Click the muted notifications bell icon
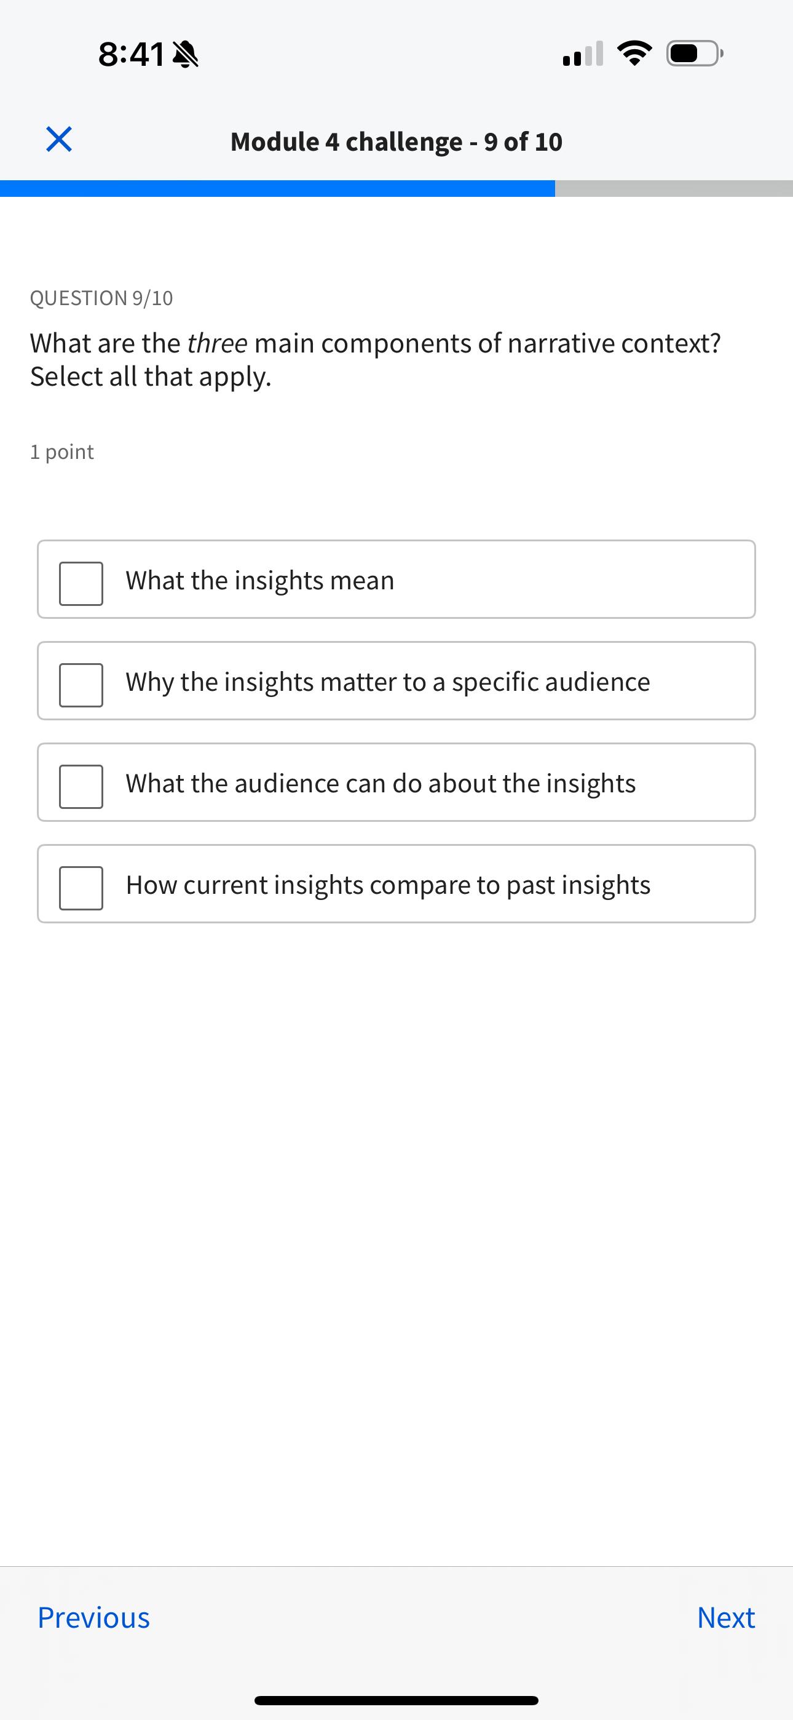Image resolution: width=793 pixels, height=1720 pixels. 185,54
